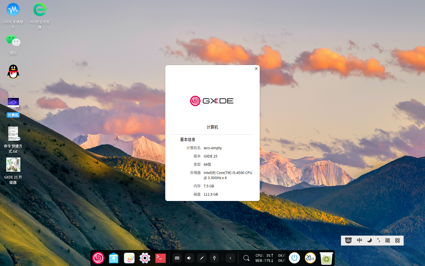425x266 pixels.
Task: Click the dock clock widget
Action: pos(310,258)
